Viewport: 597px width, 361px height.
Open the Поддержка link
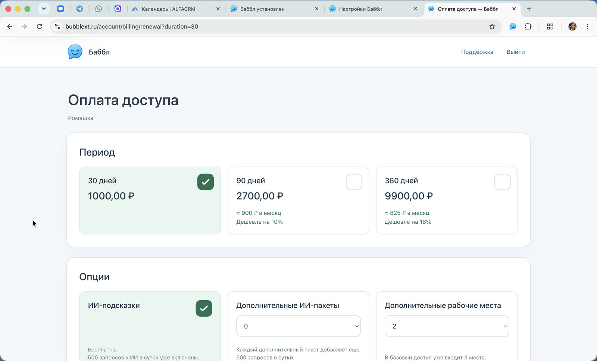click(x=477, y=52)
